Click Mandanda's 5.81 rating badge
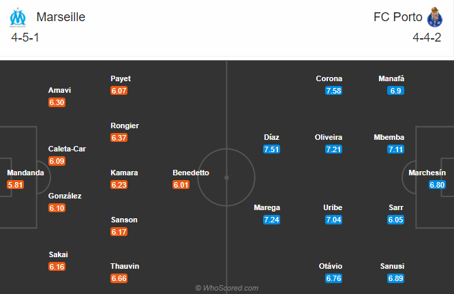The width and height of the screenshot is (454, 294). pos(15,185)
